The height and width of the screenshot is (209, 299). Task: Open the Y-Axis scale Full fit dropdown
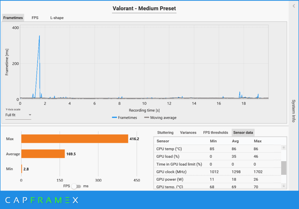(x=18, y=115)
